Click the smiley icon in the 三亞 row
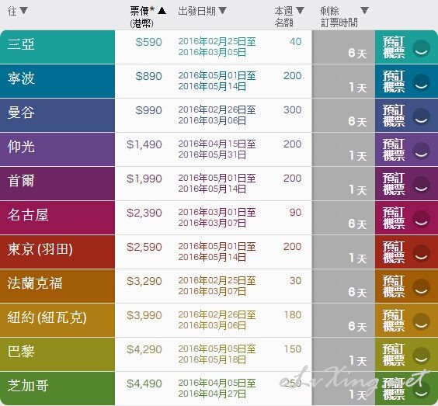 tap(421, 49)
